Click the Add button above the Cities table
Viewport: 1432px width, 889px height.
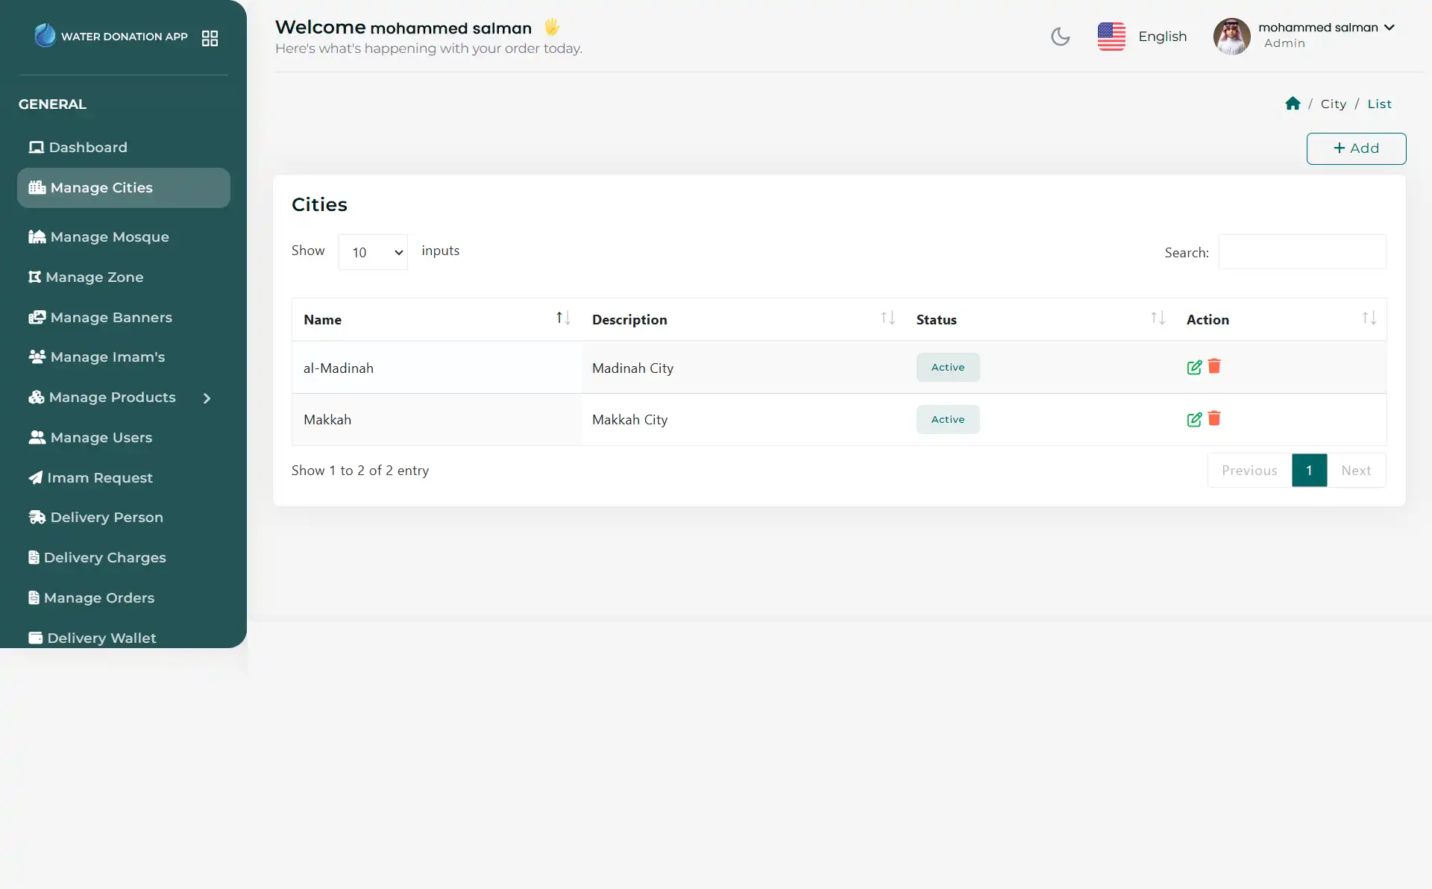pyautogui.click(x=1356, y=148)
